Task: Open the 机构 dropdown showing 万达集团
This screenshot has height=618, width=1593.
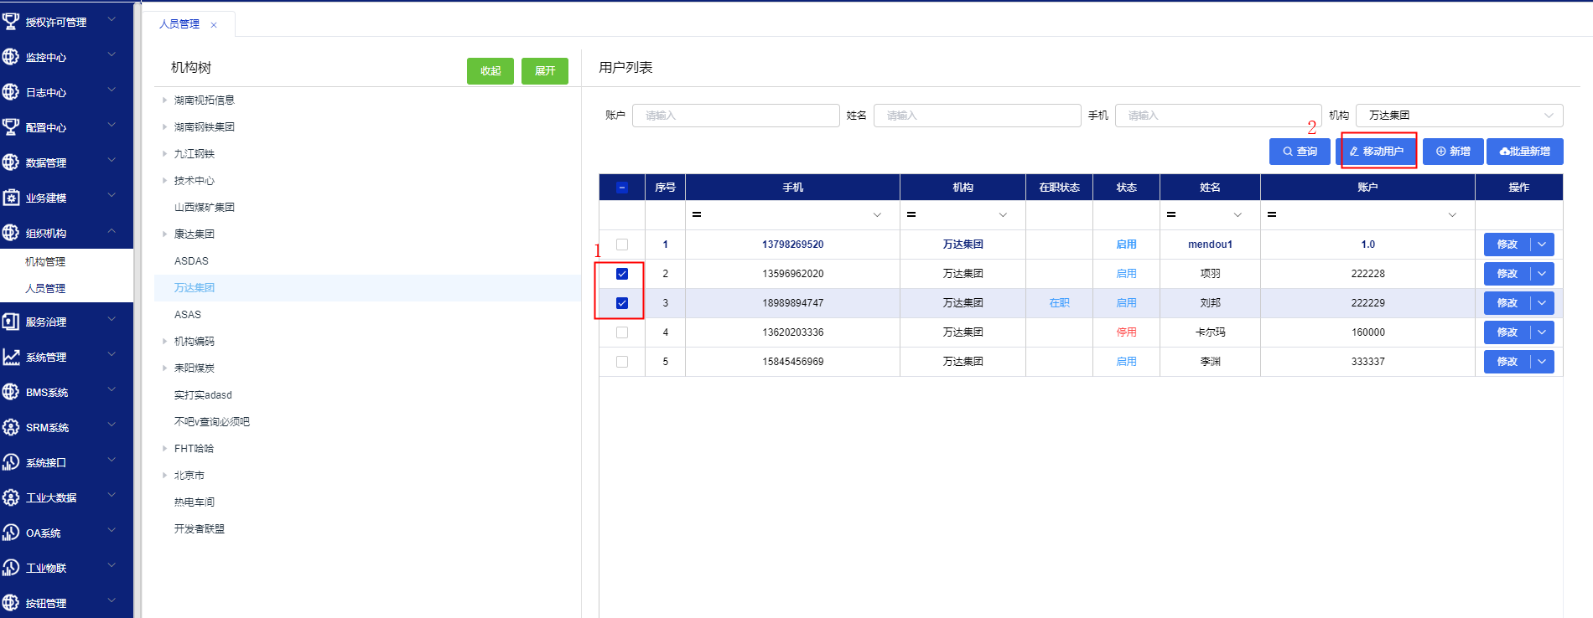Action: click(x=1459, y=116)
